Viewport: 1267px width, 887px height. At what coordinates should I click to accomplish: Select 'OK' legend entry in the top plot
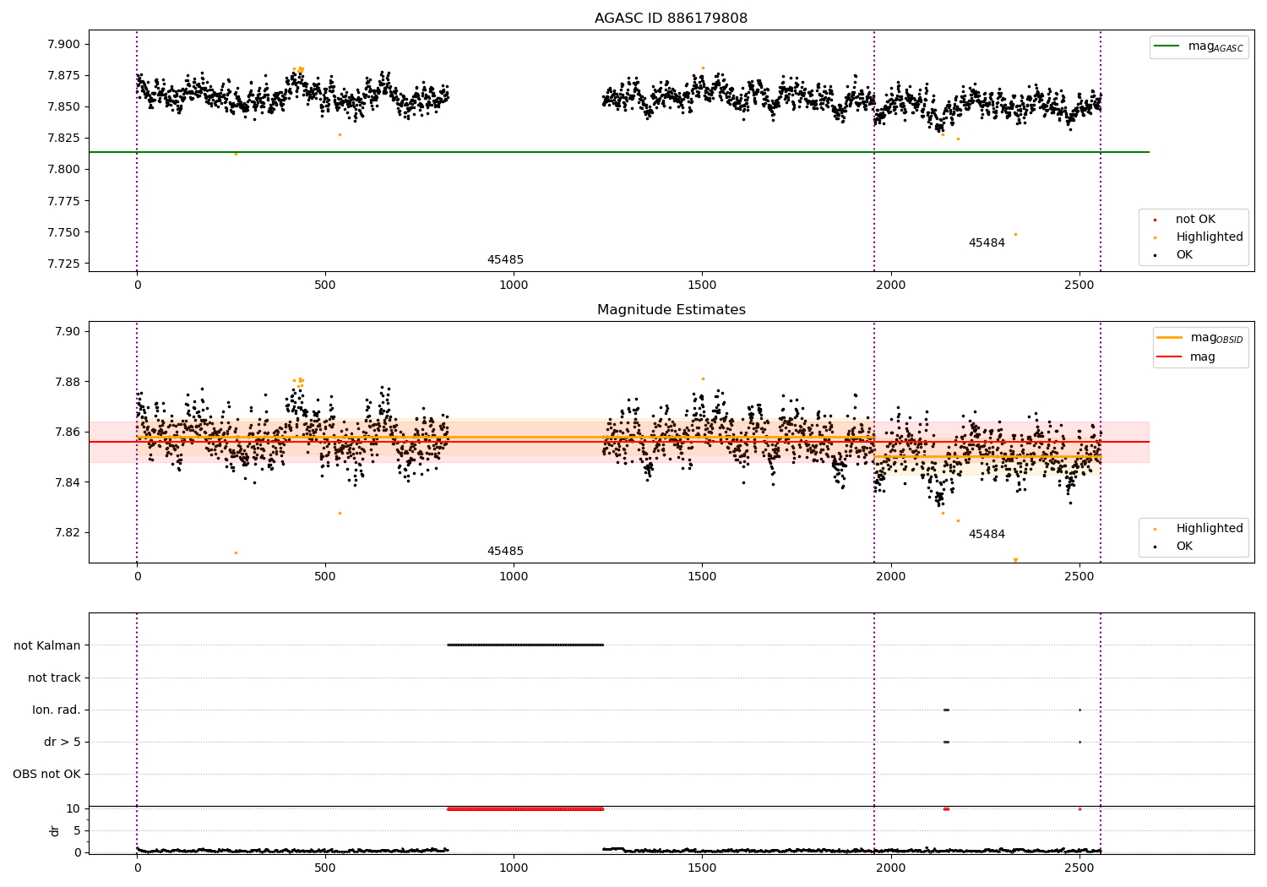[x=1184, y=255]
